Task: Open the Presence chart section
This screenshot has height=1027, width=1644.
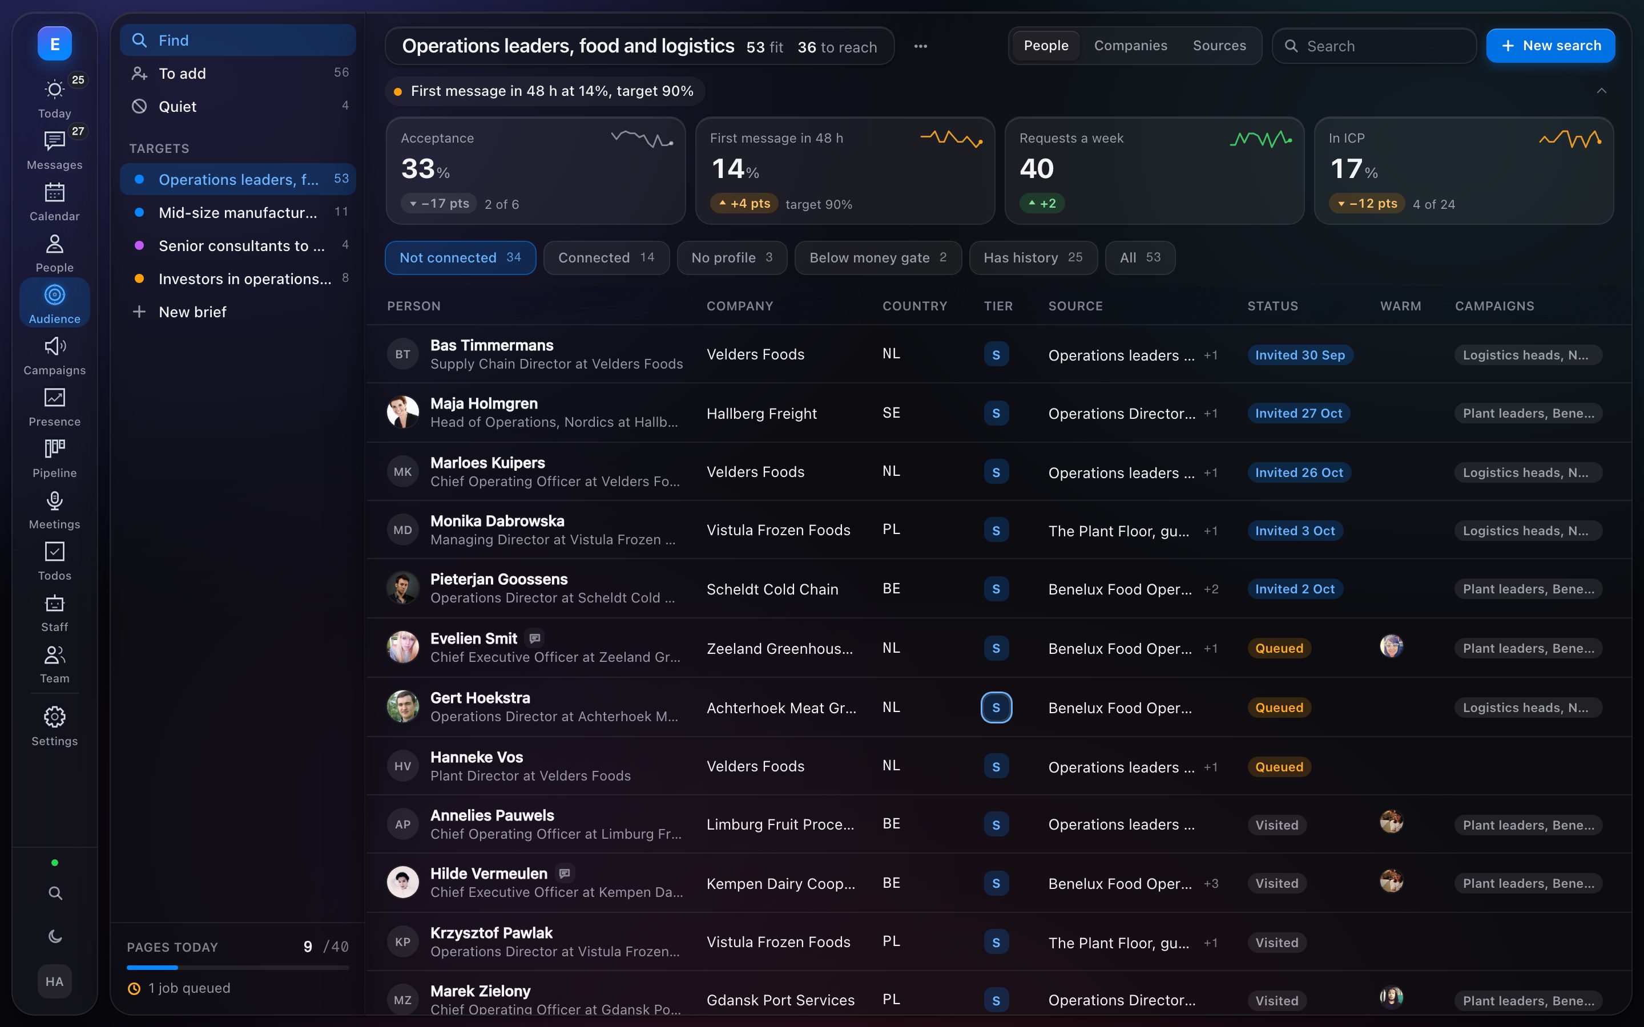Action: (54, 407)
